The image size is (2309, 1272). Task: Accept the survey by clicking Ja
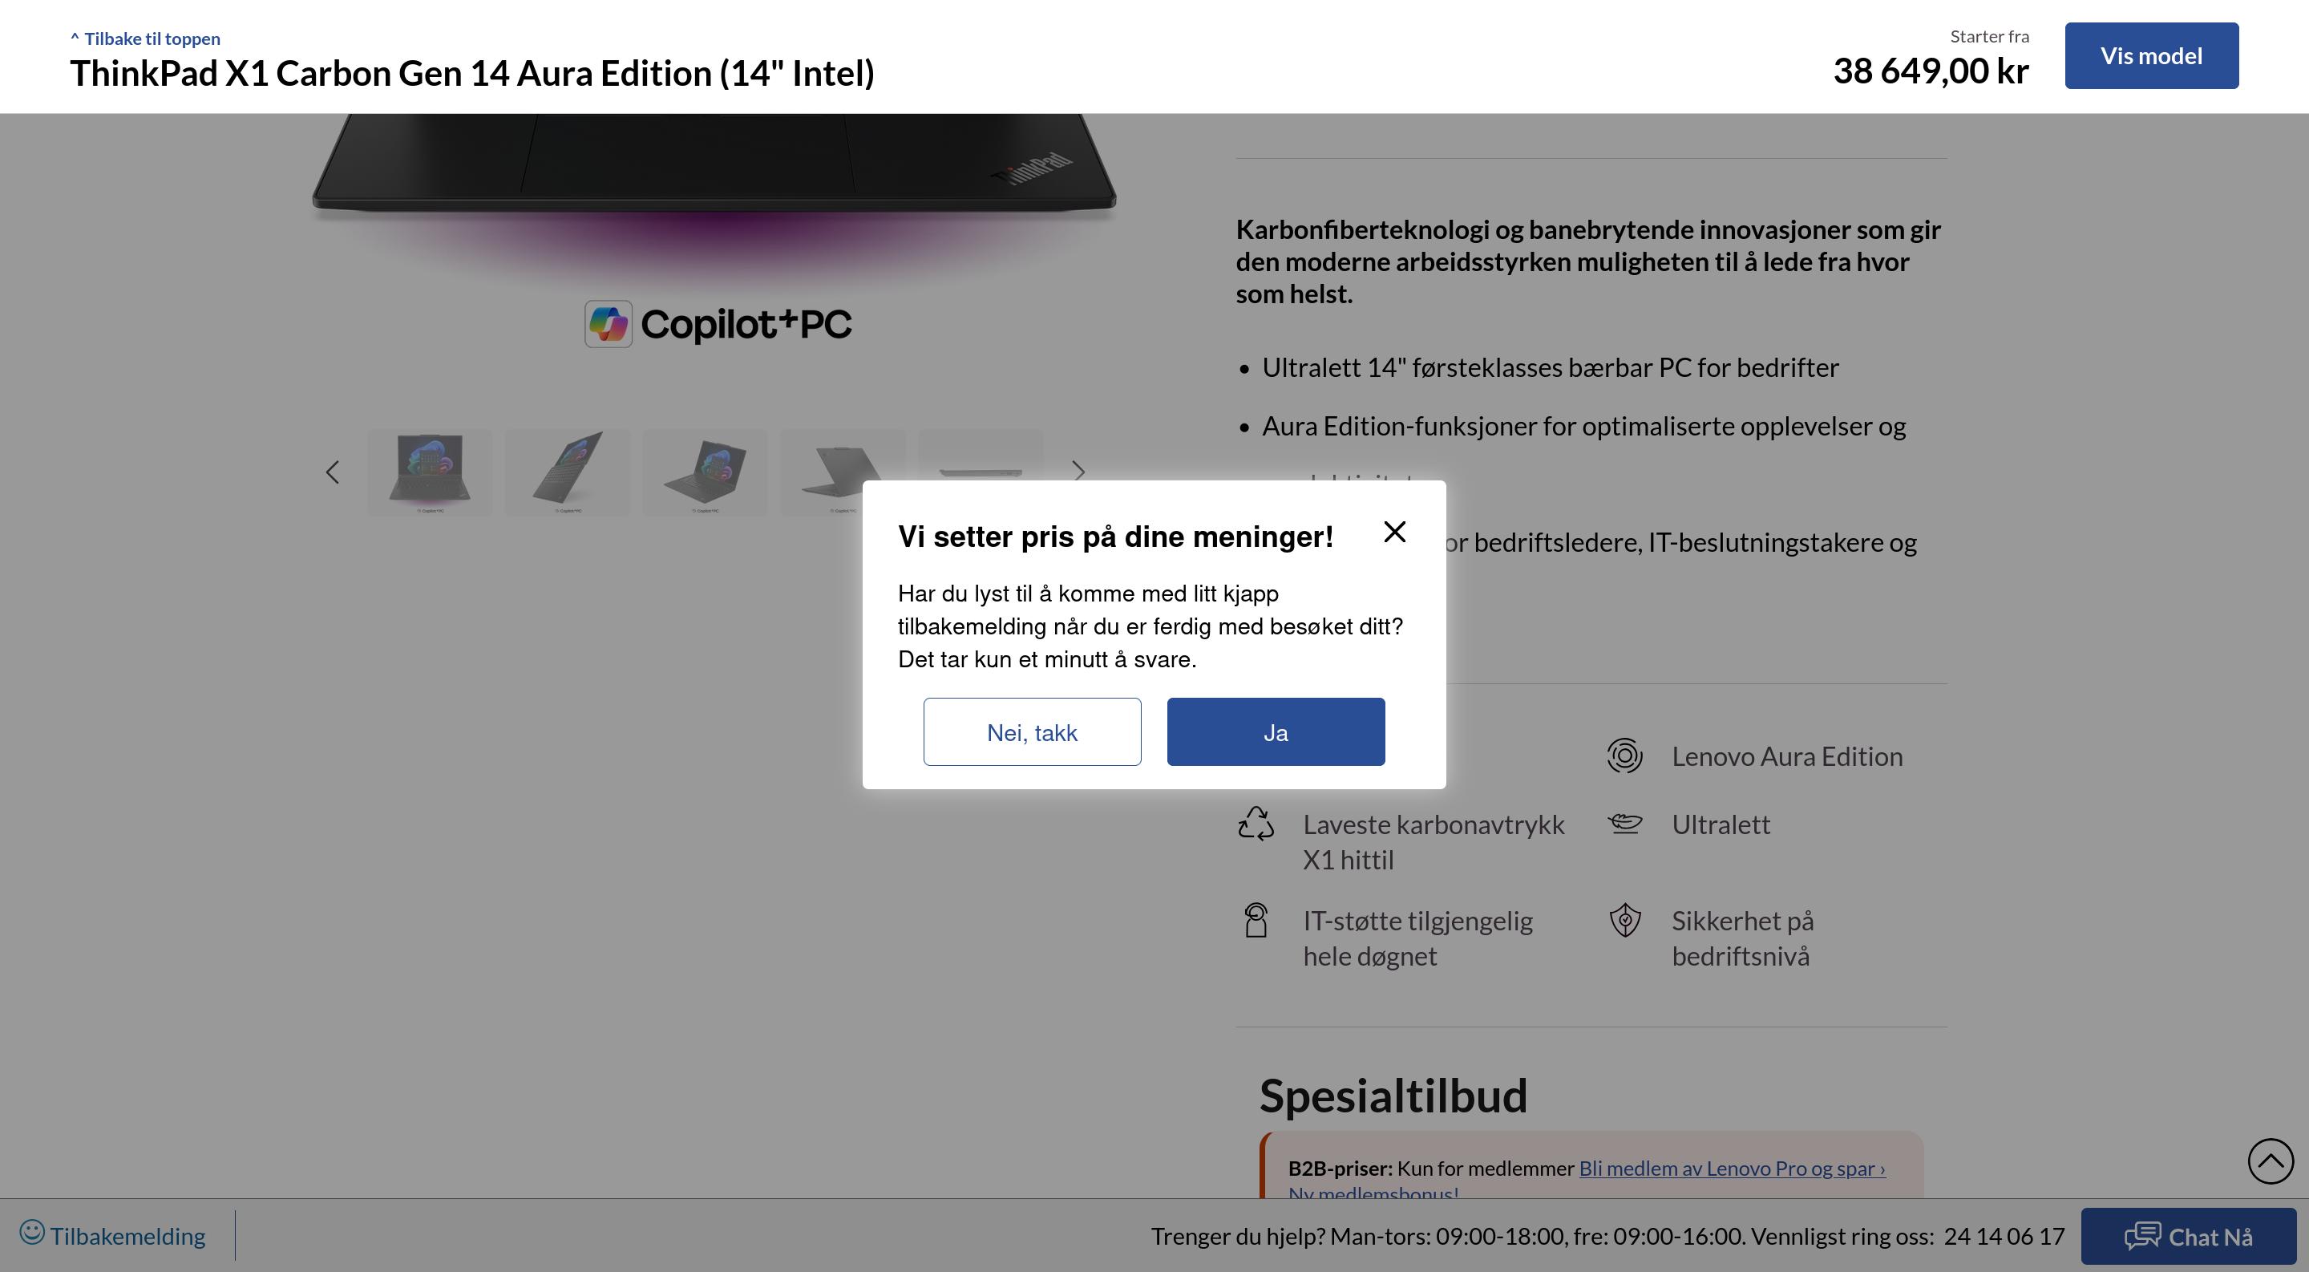point(1275,732)
